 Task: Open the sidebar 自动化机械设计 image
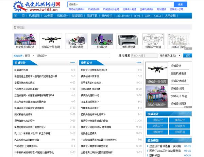click(x=157, y=96)
